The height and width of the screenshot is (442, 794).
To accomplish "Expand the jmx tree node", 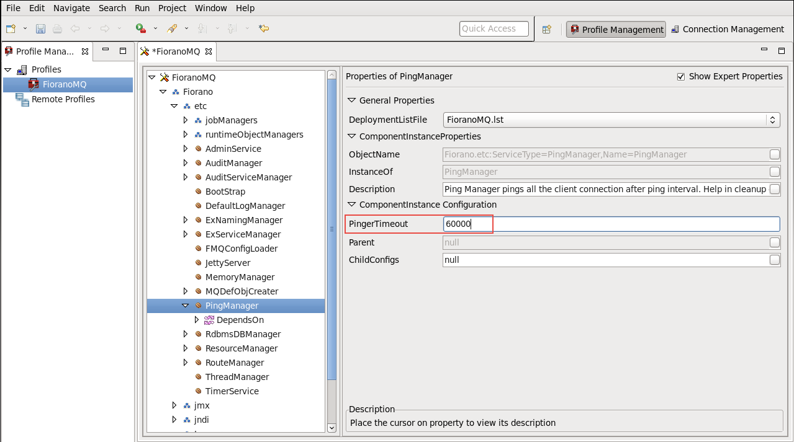I will 174,405.
